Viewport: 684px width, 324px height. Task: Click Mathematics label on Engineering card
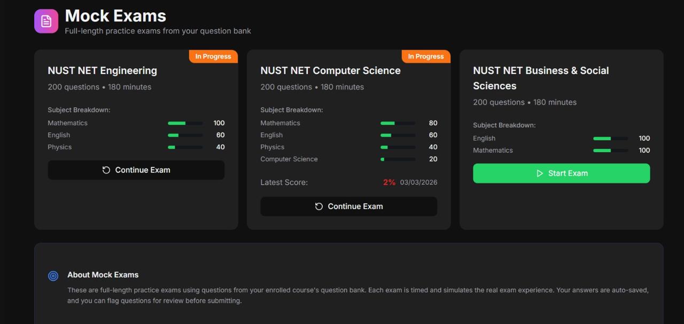pyautogui.click(x=67, y=123)
